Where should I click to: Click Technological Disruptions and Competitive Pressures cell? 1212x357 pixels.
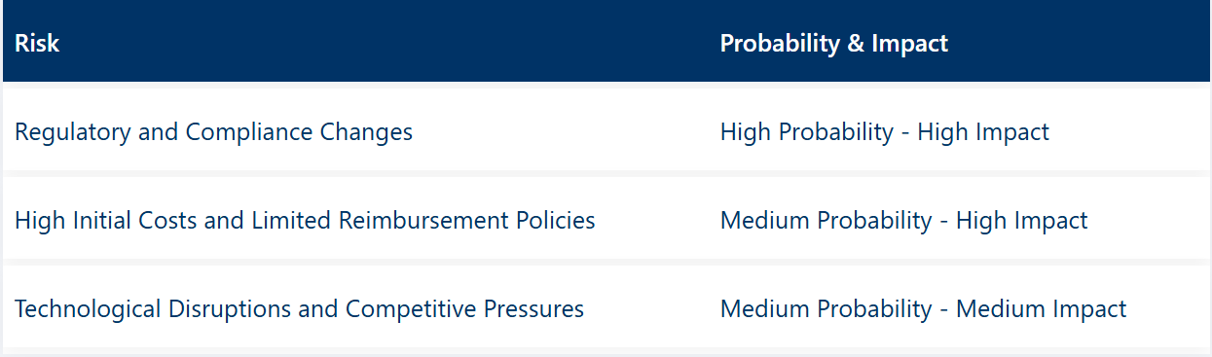[300, 309]
